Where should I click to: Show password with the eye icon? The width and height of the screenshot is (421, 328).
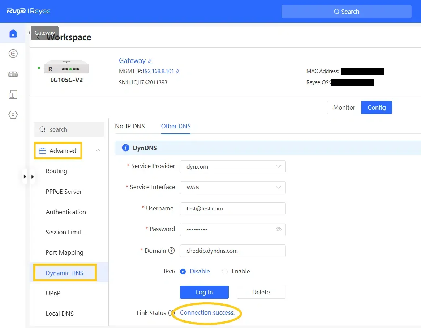pos(278,229)
